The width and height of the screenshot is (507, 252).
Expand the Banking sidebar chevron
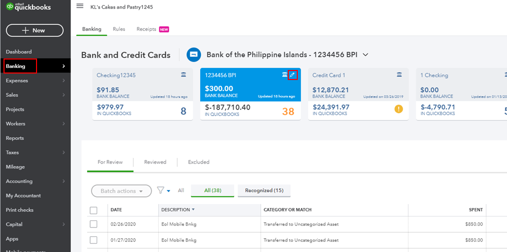tap(64, 66)
